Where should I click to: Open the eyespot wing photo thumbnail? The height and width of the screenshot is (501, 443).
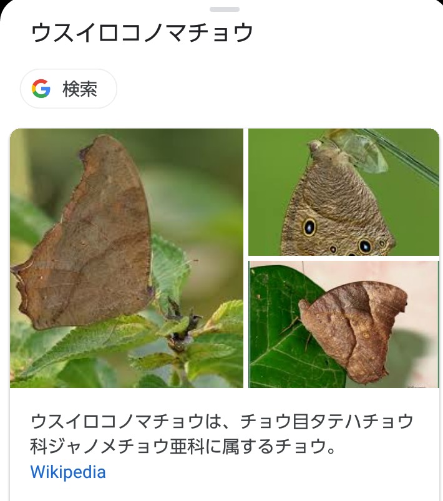click(x=344, y=192)
